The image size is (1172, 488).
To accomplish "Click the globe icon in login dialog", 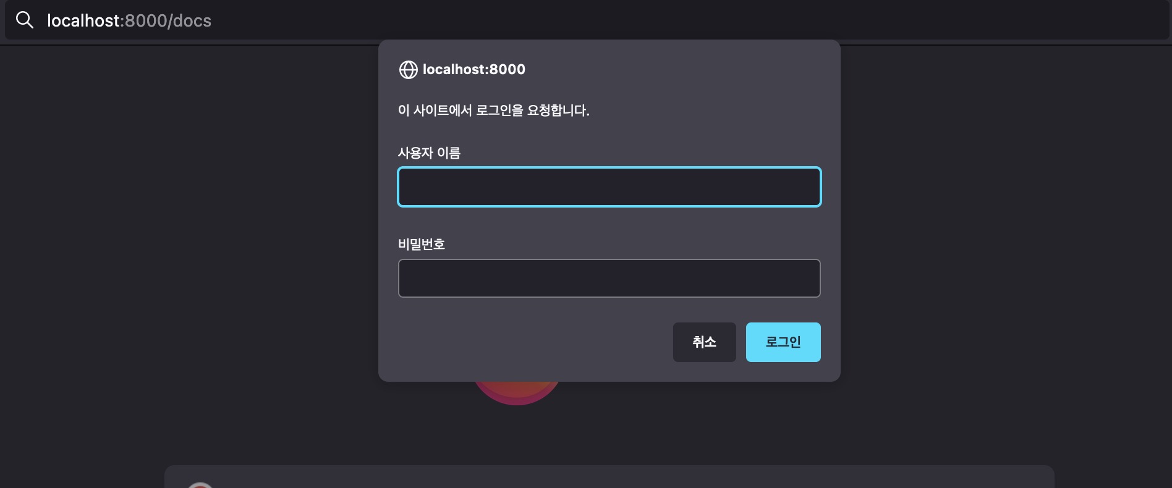I will coord(408,70).
